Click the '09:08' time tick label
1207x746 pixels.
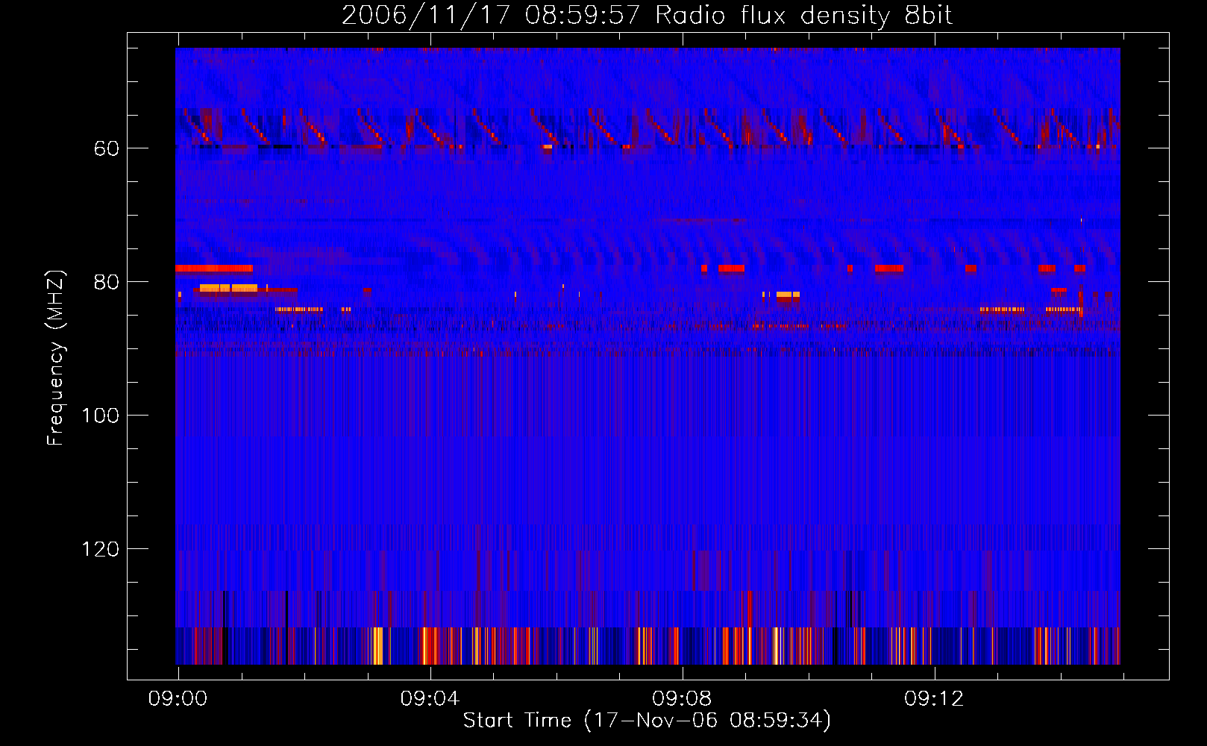click(682, 699)
